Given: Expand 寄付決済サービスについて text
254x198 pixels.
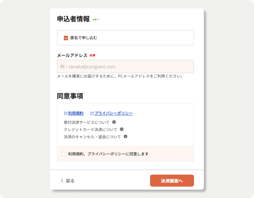Looking at the screenshot, I should point(87,122).
